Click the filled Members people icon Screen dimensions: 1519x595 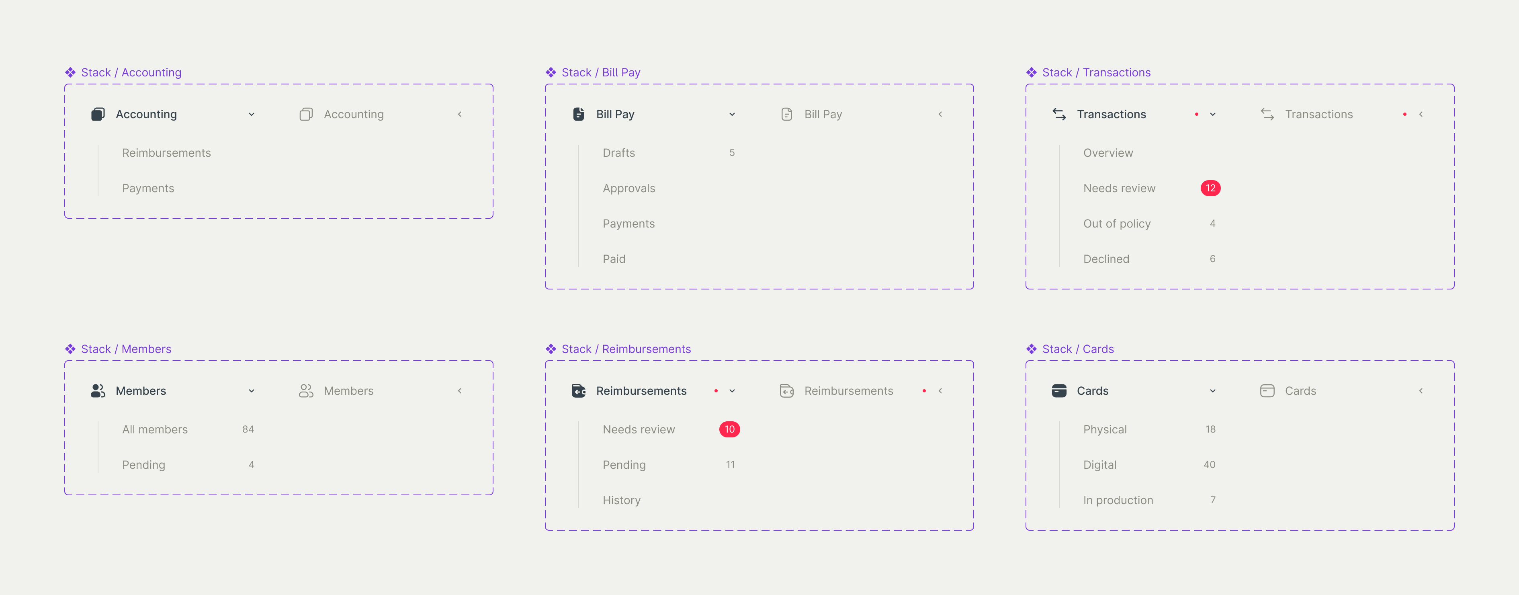click(x=98, y=391)
